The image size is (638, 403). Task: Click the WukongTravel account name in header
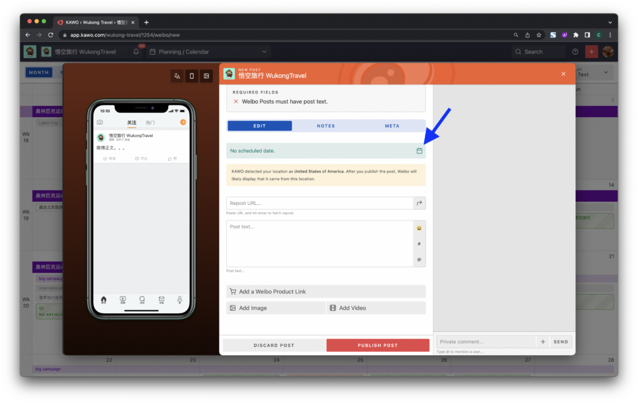85,52
